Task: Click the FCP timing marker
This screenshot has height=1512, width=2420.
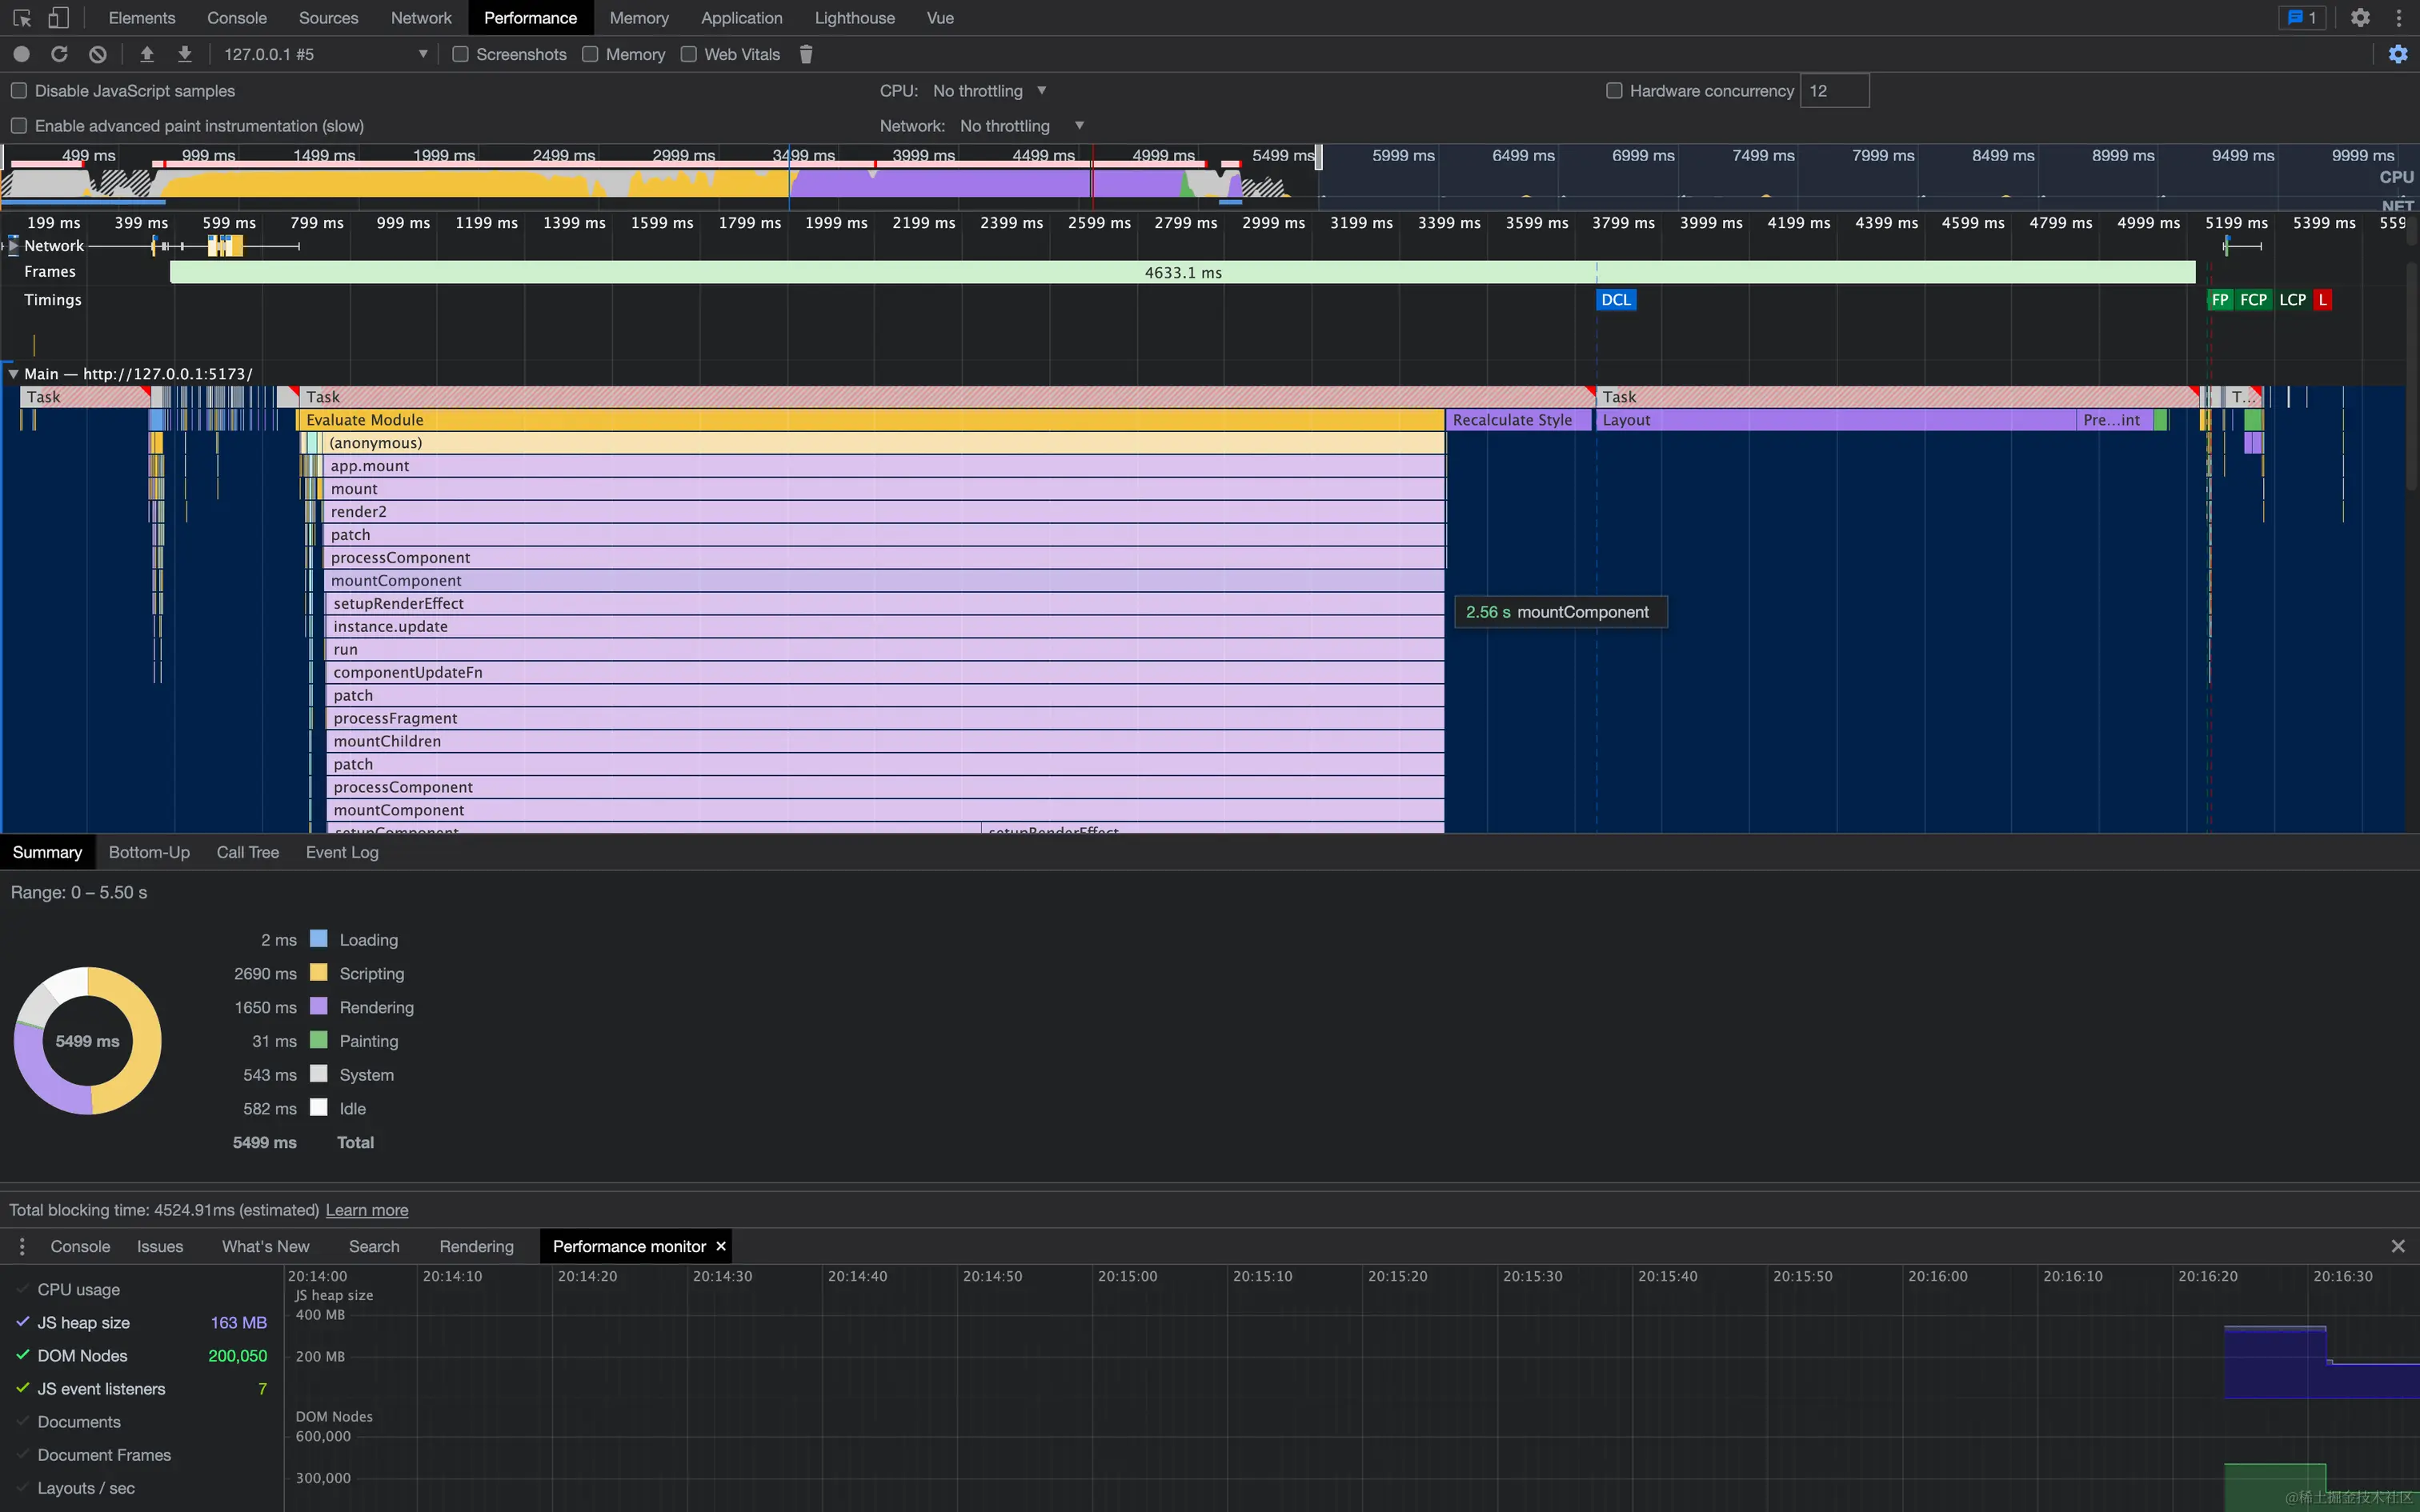Action: 2254,299
